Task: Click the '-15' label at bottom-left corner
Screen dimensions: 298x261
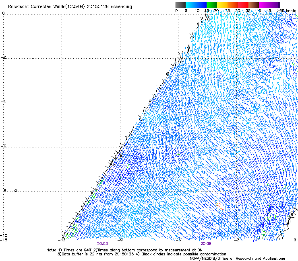Action: 4,240
